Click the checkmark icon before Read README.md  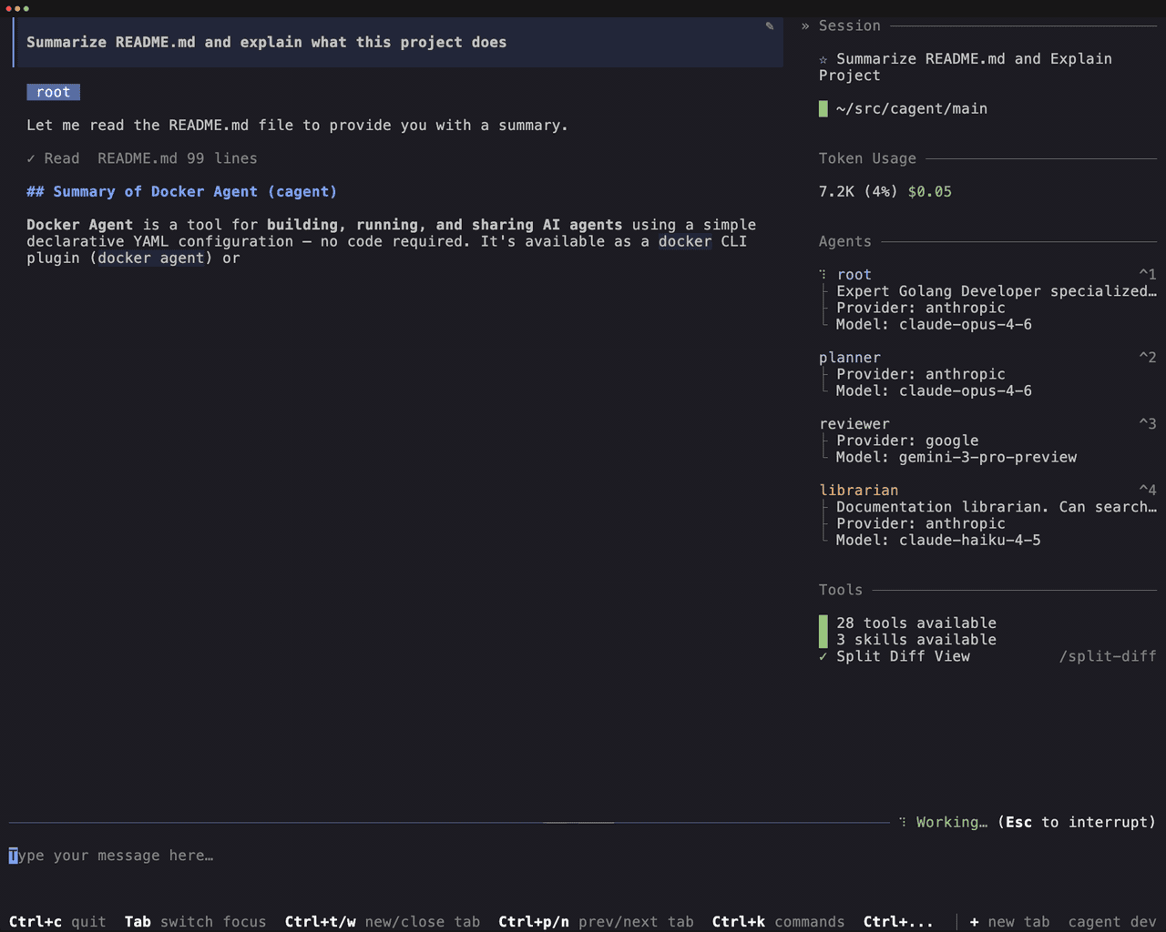click(x=31, y=158)
